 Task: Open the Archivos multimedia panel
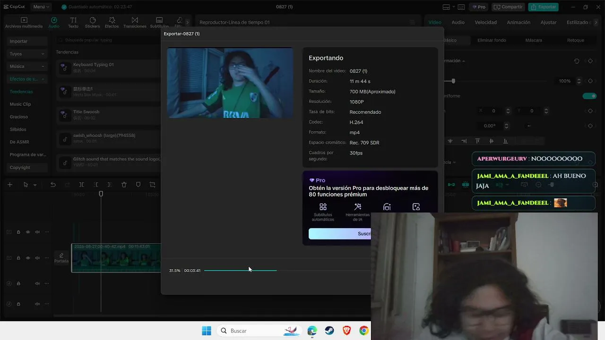coord(24,23)
